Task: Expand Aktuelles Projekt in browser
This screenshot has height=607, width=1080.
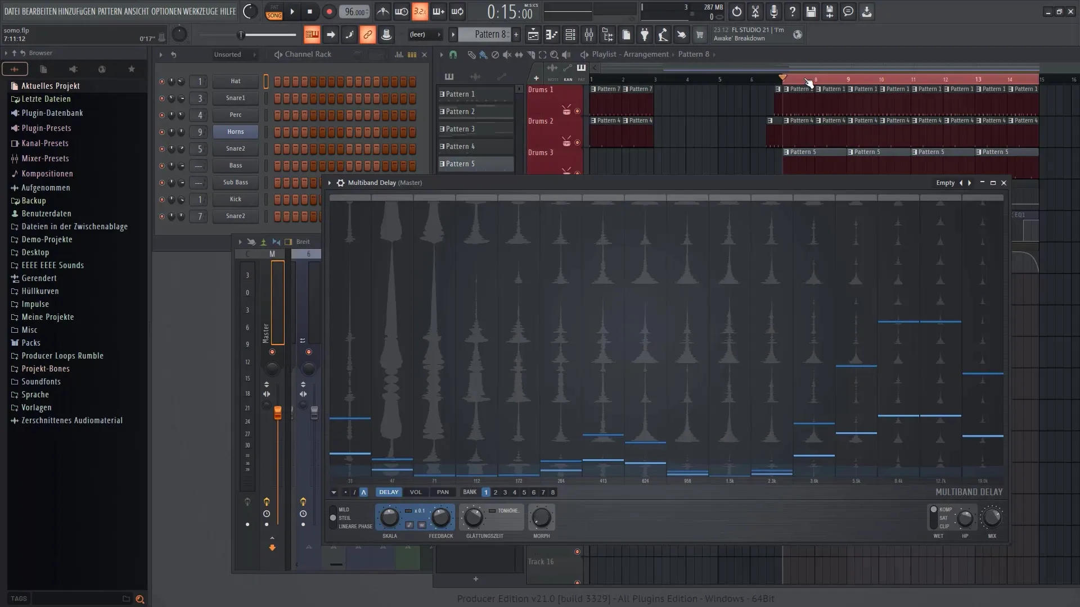Action: pyautogui.click(x=50, y=86)
